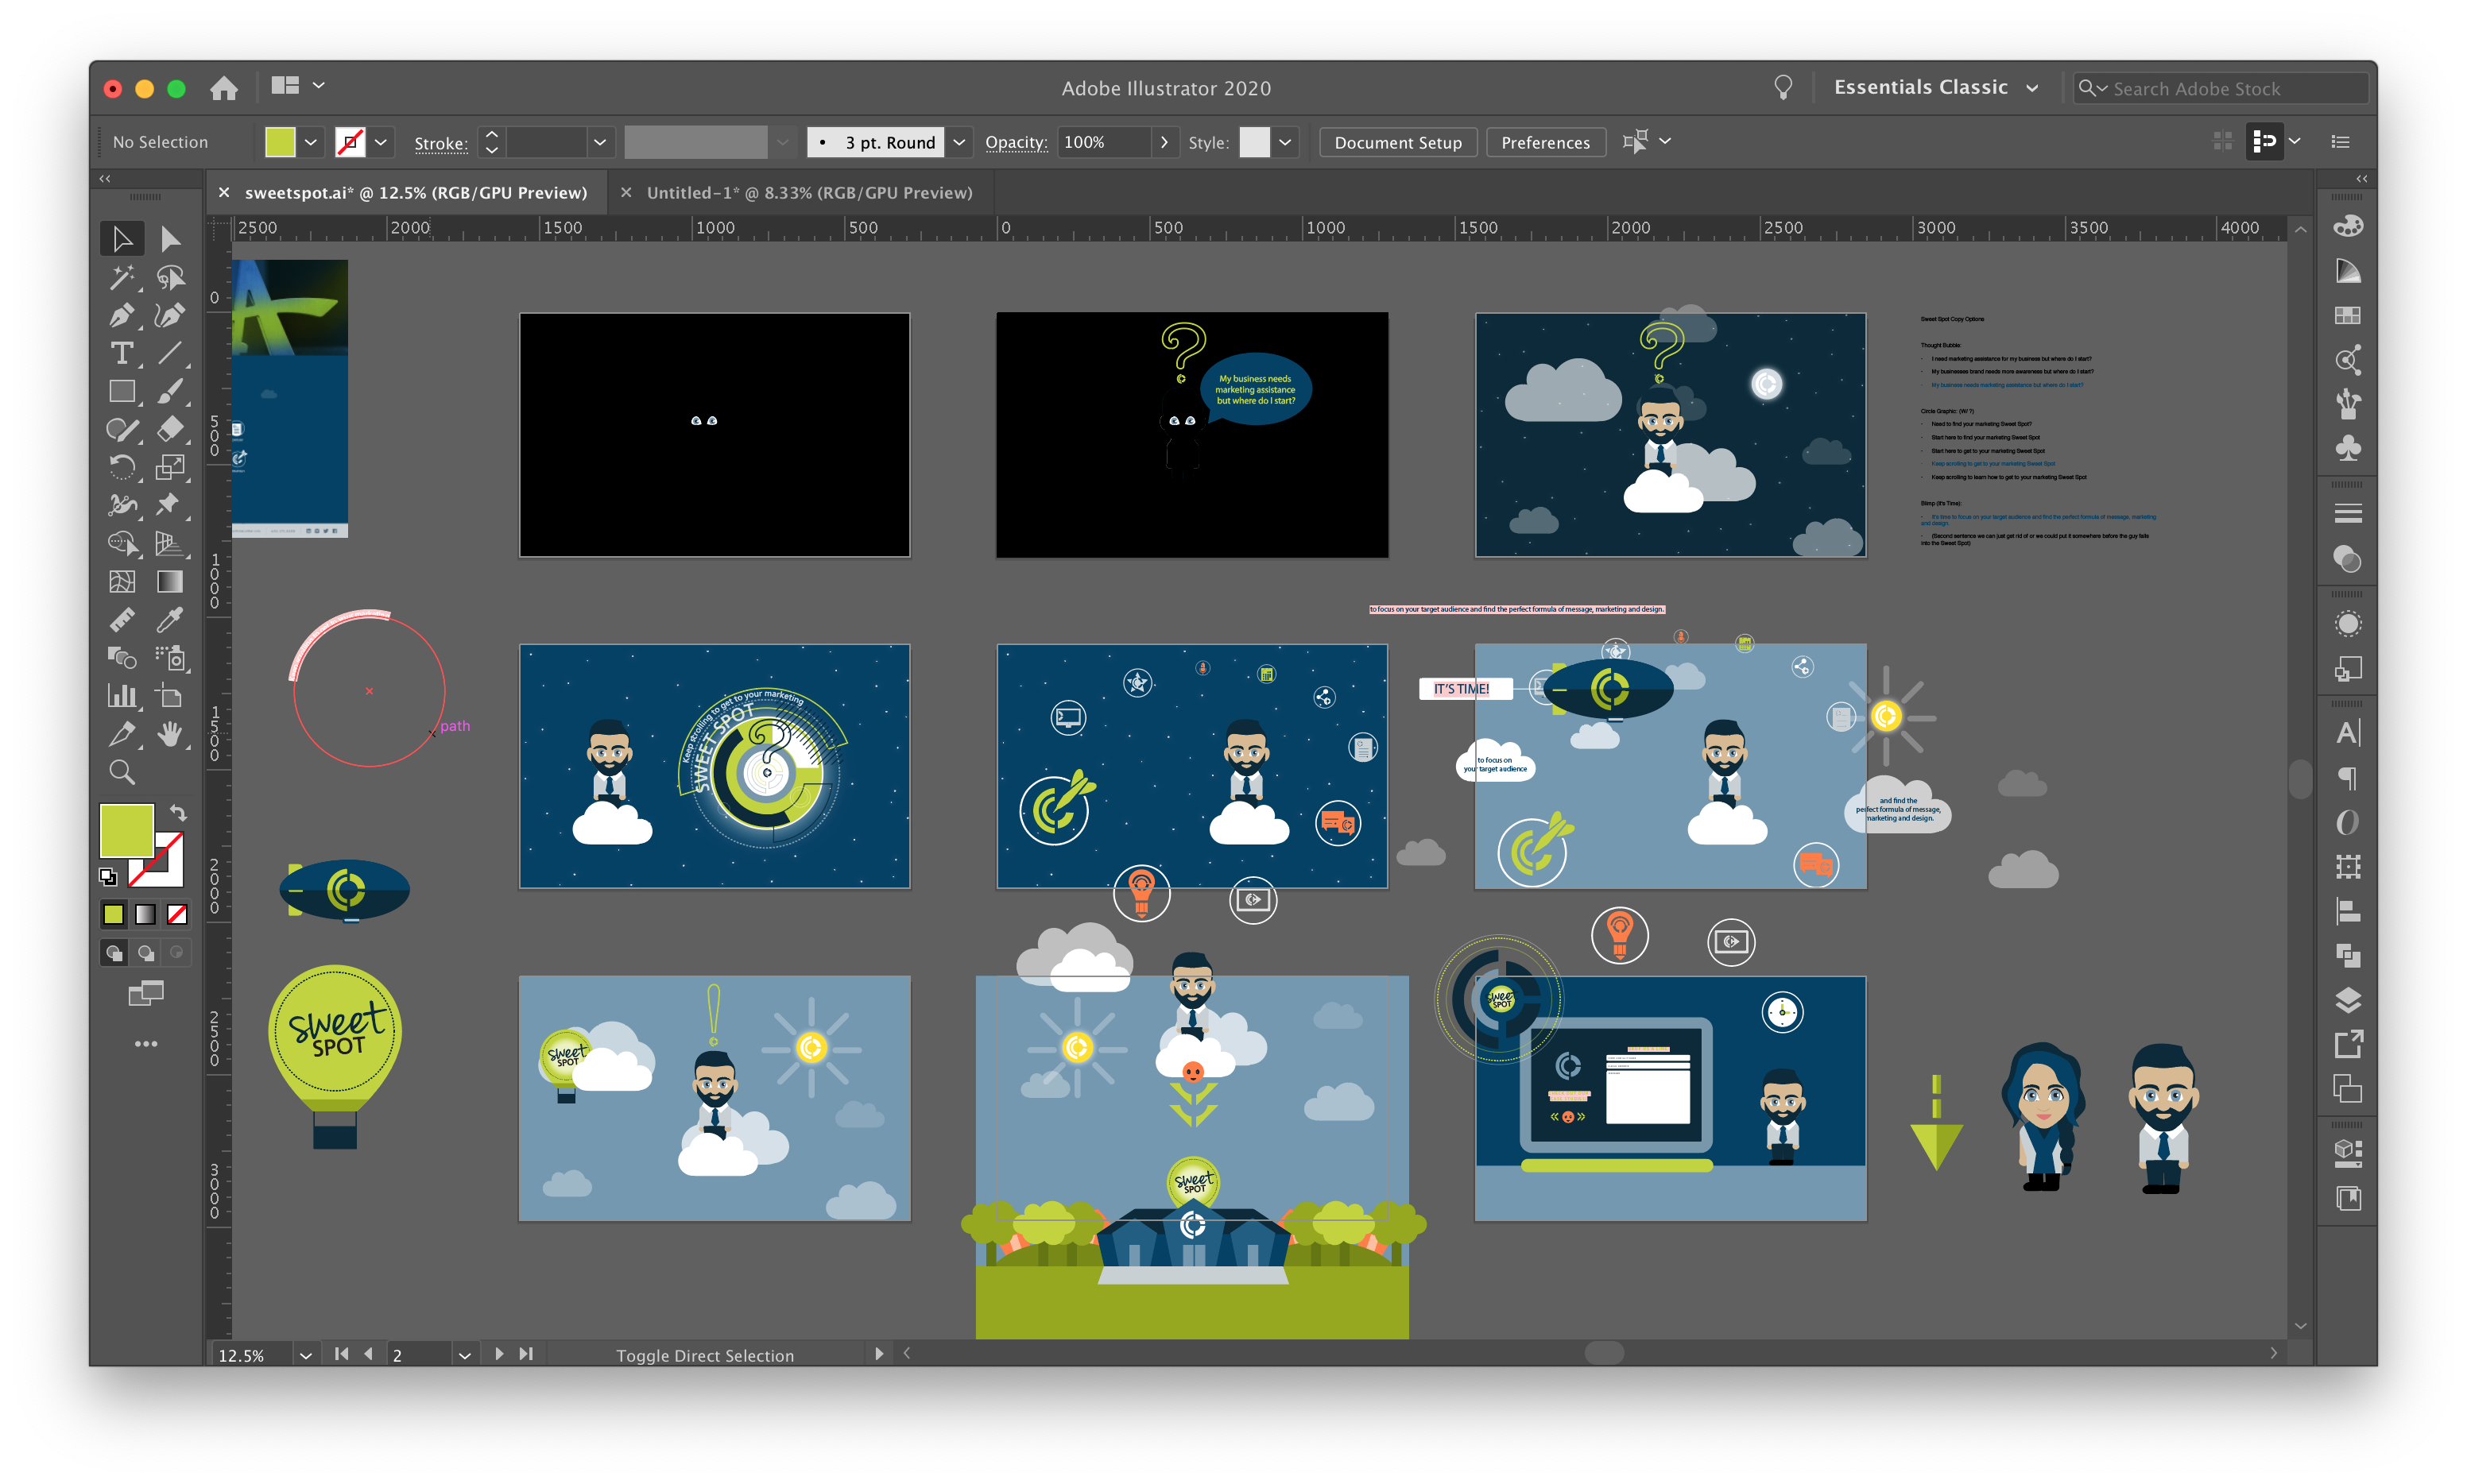Image resolution: width=2467 pixels, height=1484 pixels.
Task: Open the Layers panel icon
Action: tap(2347, 1000)
